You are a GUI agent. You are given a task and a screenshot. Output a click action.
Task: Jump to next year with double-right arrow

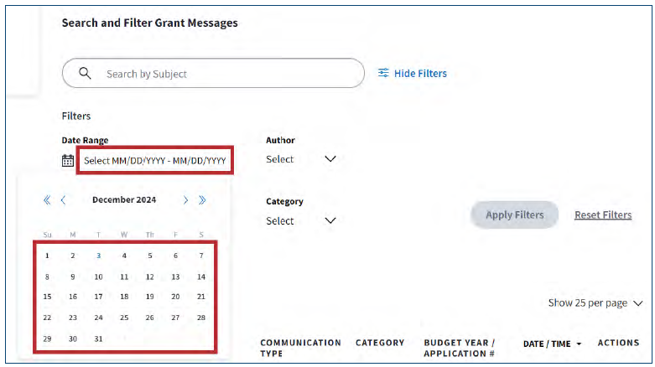202,200
